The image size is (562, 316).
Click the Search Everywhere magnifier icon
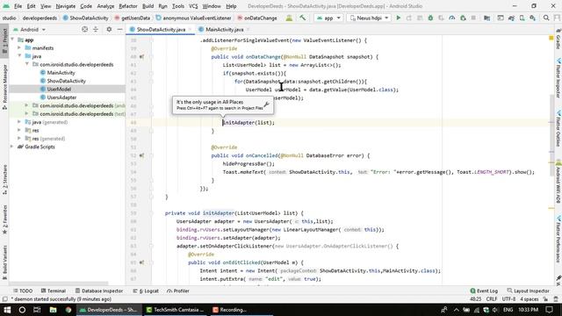pos(546,18)
